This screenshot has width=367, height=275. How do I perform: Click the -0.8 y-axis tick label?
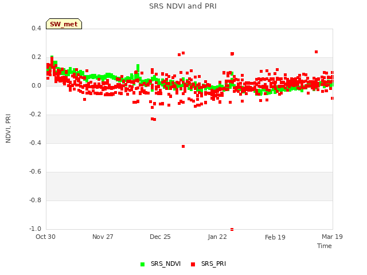(x=35, y=200)
